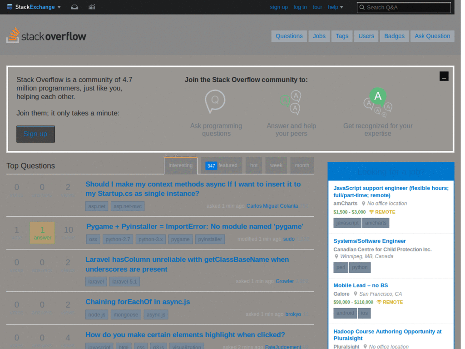Click the 1 answer count box
Viewport: 465px width, 349px height.
(x=42, y=233)
